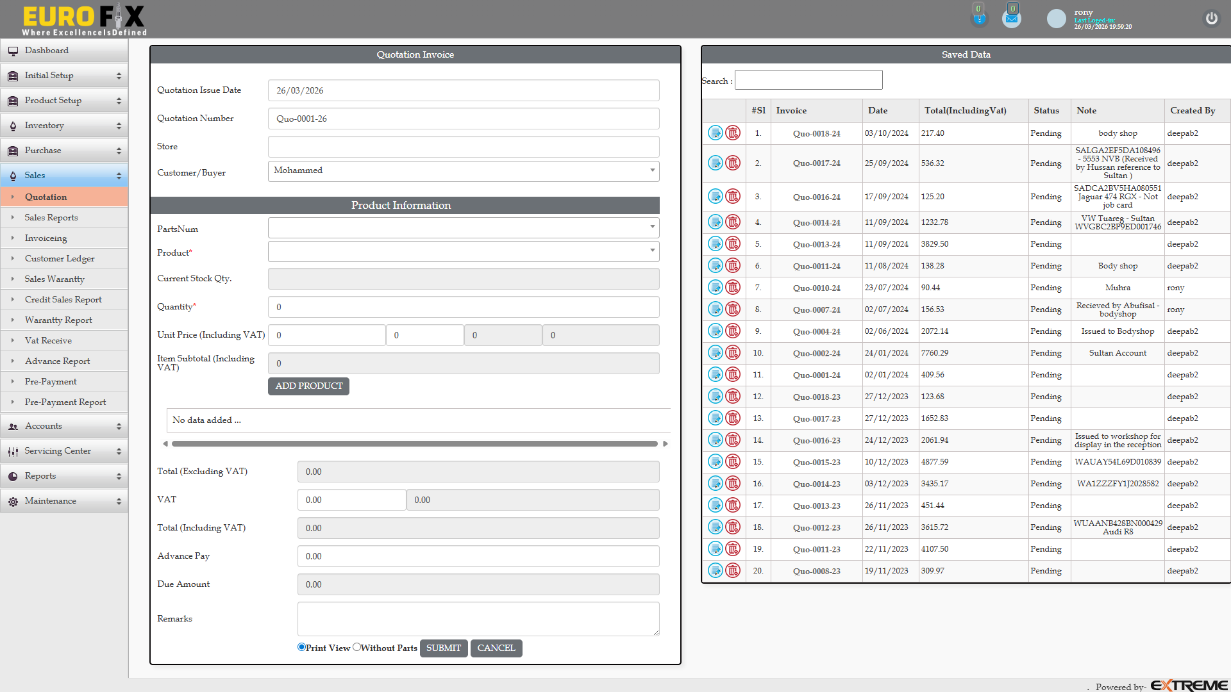Click inside the Saved Data search field
This screenshot has width=1231, height=692.
tap(808, 79)
